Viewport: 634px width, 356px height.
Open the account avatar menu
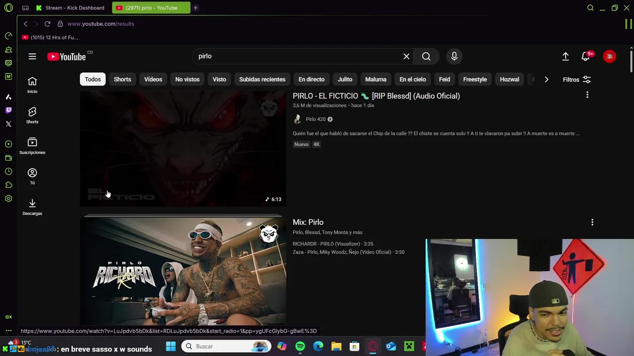click(609, 56)
